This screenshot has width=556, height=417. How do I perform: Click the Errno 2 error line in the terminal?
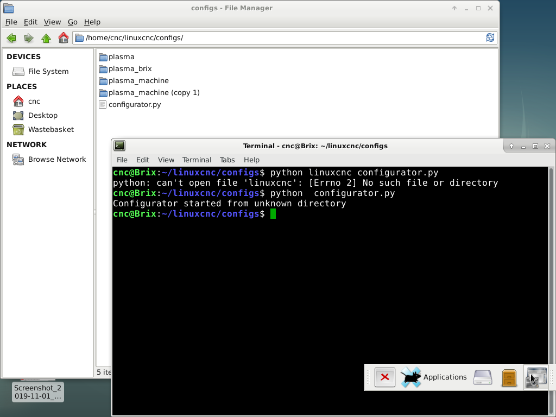coord(305,183)
